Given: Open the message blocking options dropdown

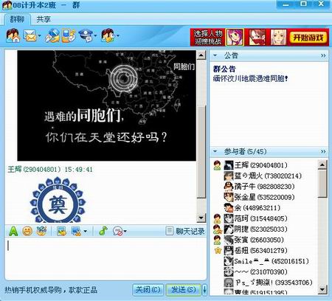Looking at the screenshot, I should [x=120, y=231].
